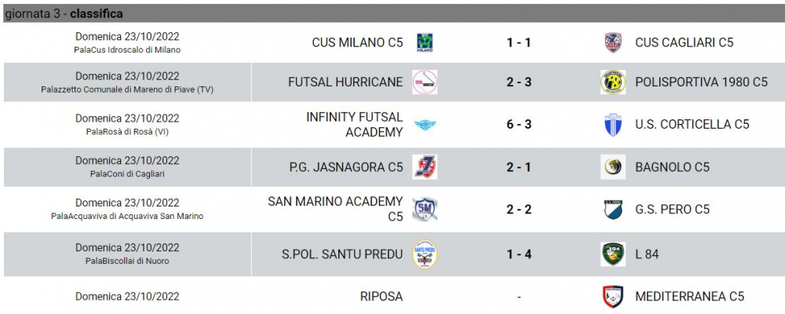Click the CUS Cagliari C5 crest icon
Screen dimensions: 785x314
[x=613, y=42]
